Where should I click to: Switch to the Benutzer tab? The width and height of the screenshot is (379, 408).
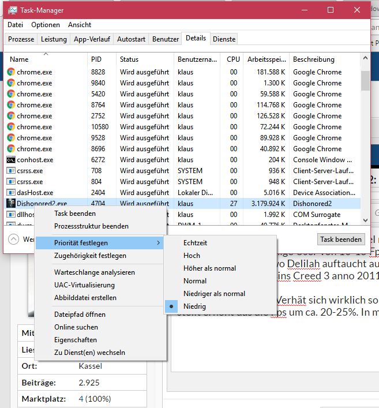[166, 39]
